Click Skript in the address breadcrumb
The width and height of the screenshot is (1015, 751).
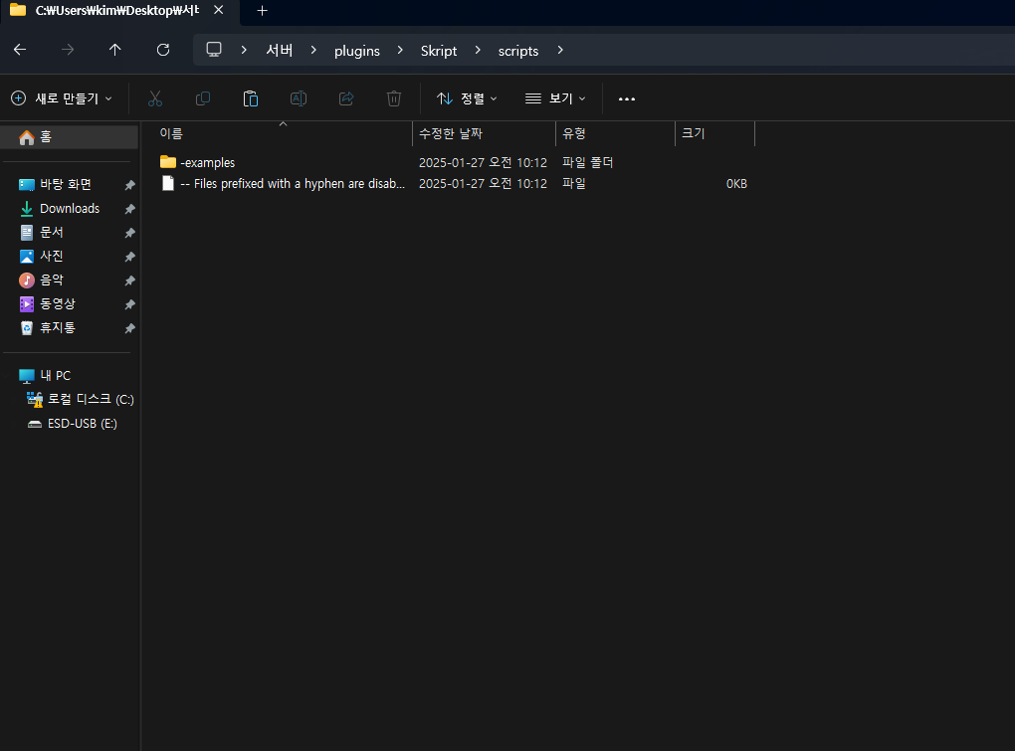439,51
